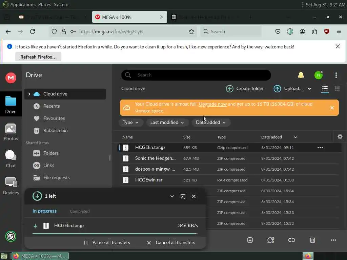
Task: Click Create folder button
Action: [x=245, y=89]
